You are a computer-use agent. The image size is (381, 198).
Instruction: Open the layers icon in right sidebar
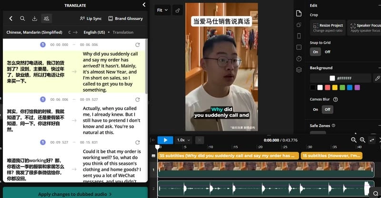pyautogui.click(x=299, y=70)
